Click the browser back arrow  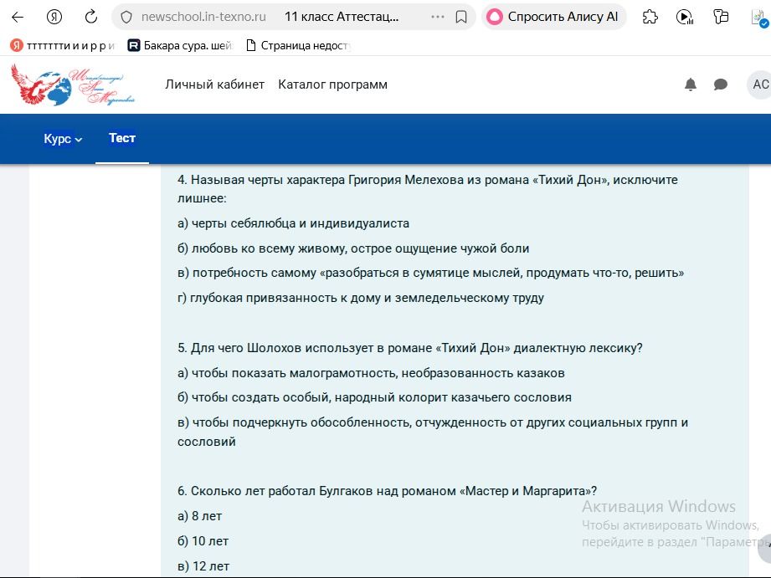(18, 18)
